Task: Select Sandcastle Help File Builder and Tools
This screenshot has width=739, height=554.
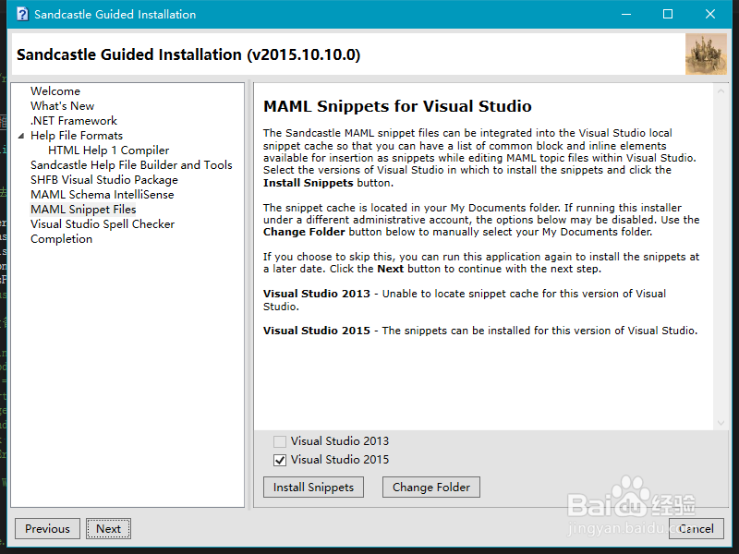Action: coord(131,165)
